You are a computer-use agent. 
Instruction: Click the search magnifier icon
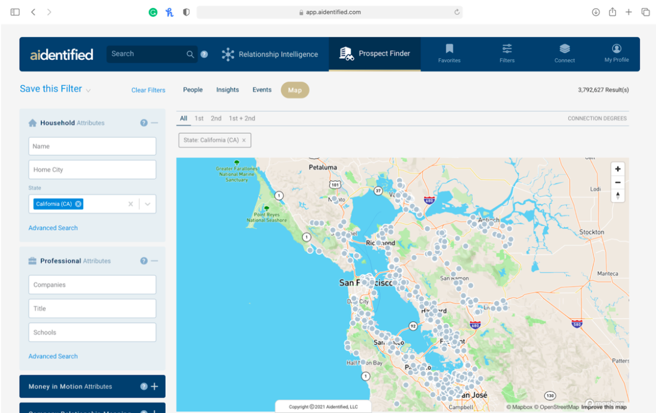[x=190, y=54]
